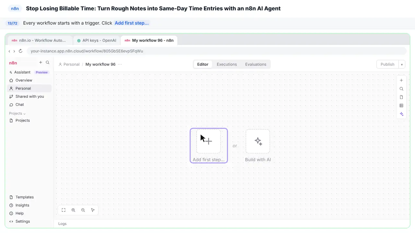
Task: Open the data table icon in right panel
Action: coord(401,105)
